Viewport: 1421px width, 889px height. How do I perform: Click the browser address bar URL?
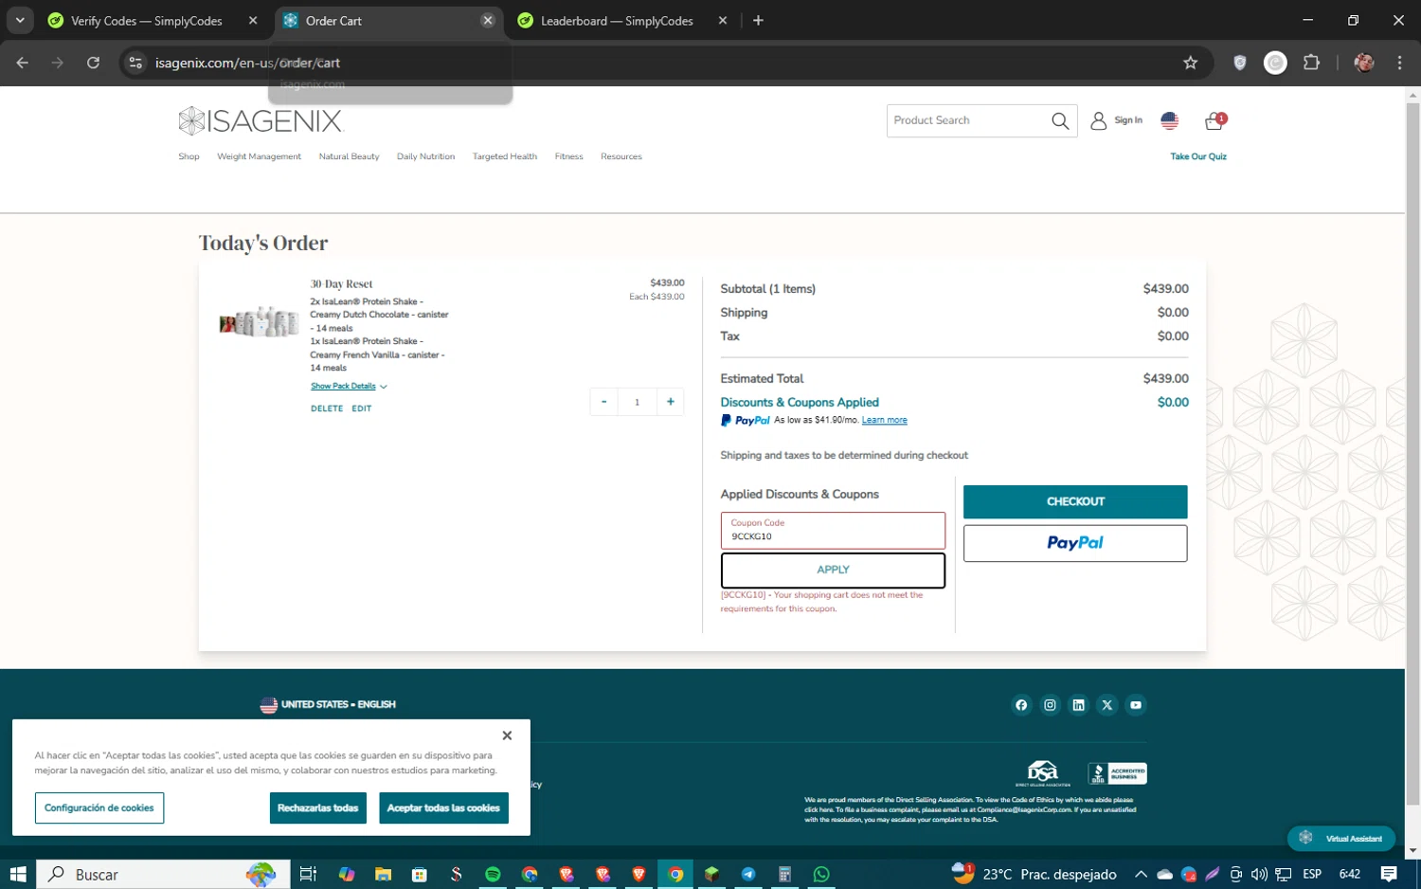click(248, 63)
